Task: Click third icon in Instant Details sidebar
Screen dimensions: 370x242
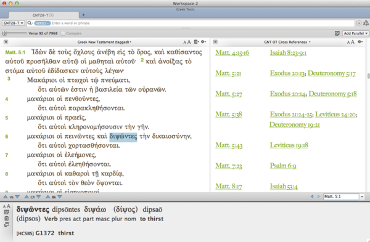Action: [7, 225]
